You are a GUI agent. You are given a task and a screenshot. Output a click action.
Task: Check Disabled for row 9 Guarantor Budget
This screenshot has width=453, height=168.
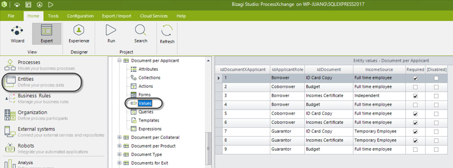(436, 150)
